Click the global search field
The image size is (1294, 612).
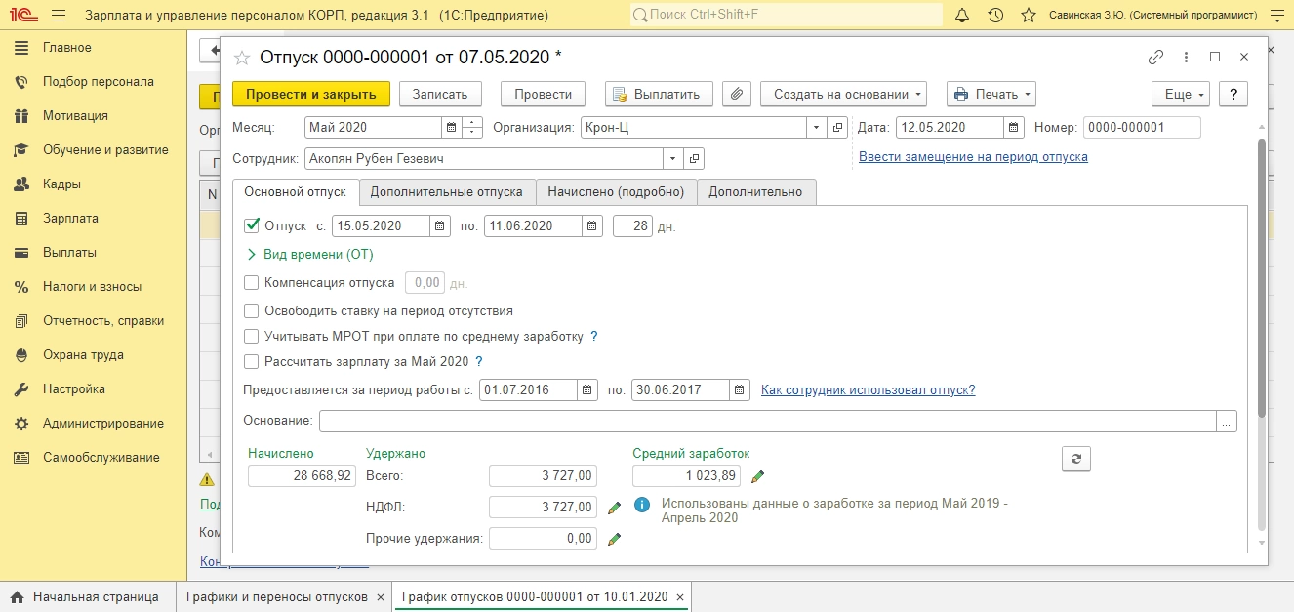[x=786, y=16]
